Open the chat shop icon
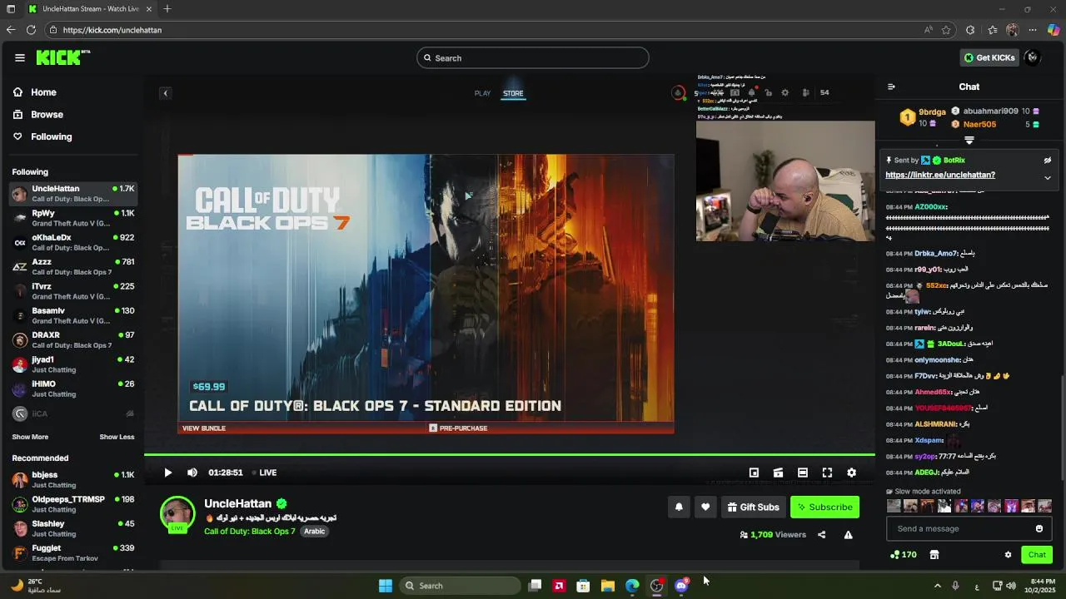Viewport: 1066px width, 599px height. (x=934, y=555)
